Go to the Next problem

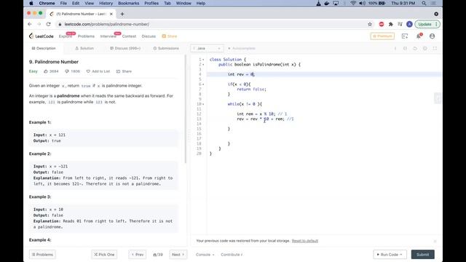coord(178,255)
